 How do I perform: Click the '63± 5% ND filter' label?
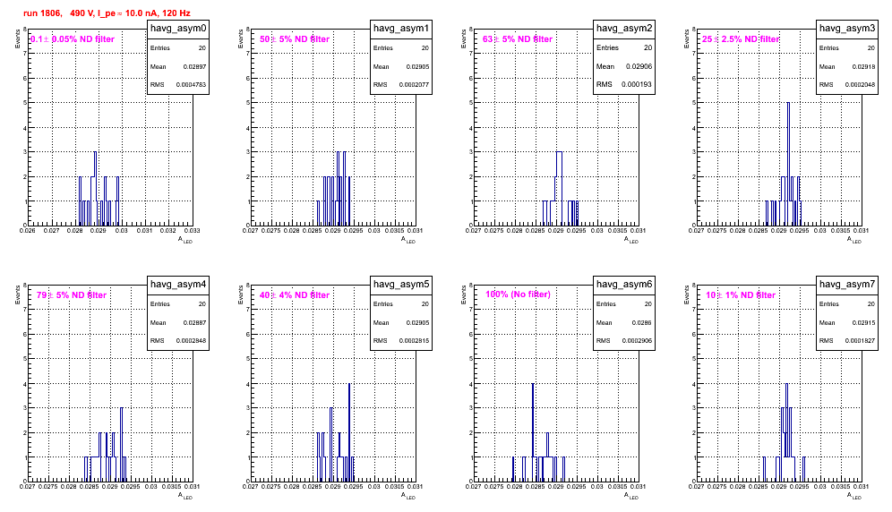coord(518,39)
